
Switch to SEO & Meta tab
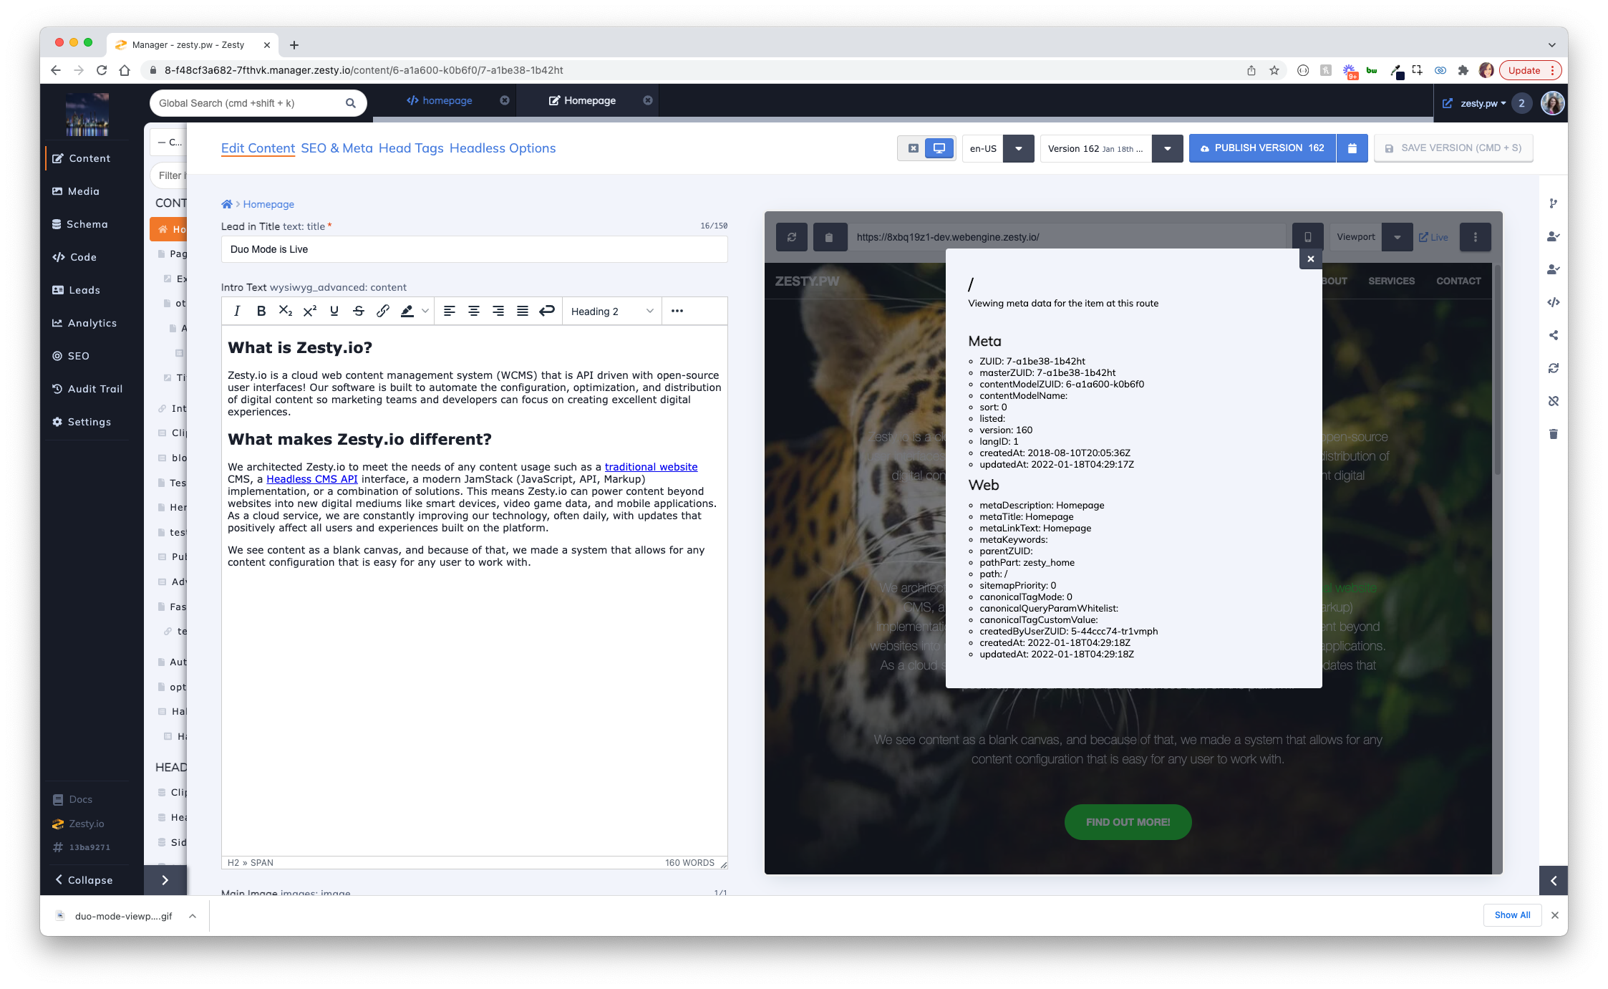coord(335,147)
